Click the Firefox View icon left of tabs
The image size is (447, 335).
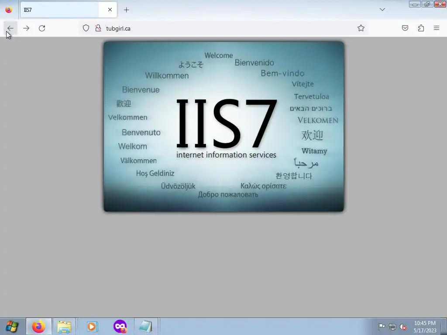pos(9,10)
